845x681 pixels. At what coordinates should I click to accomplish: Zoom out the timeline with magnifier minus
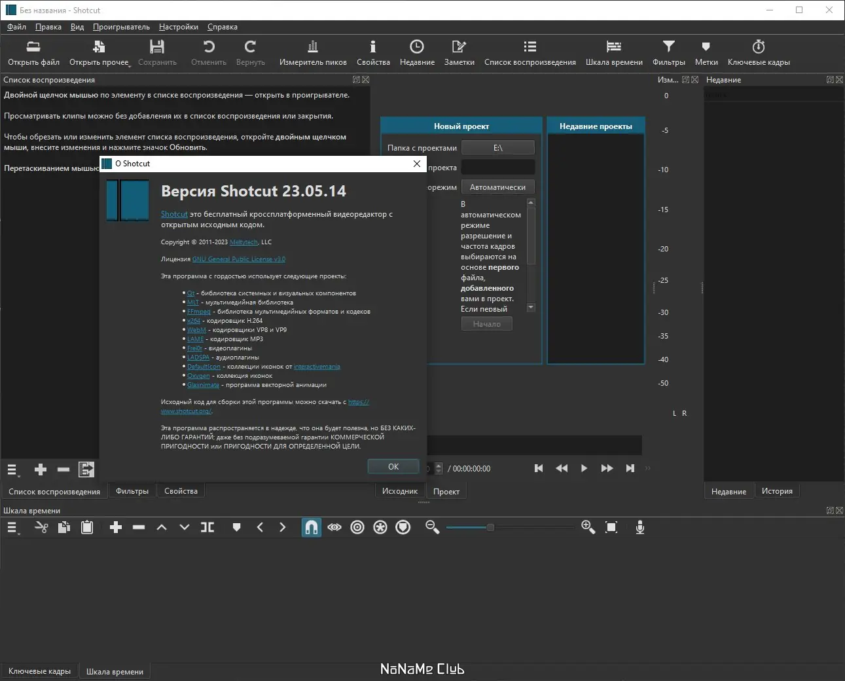pos(433,527)
